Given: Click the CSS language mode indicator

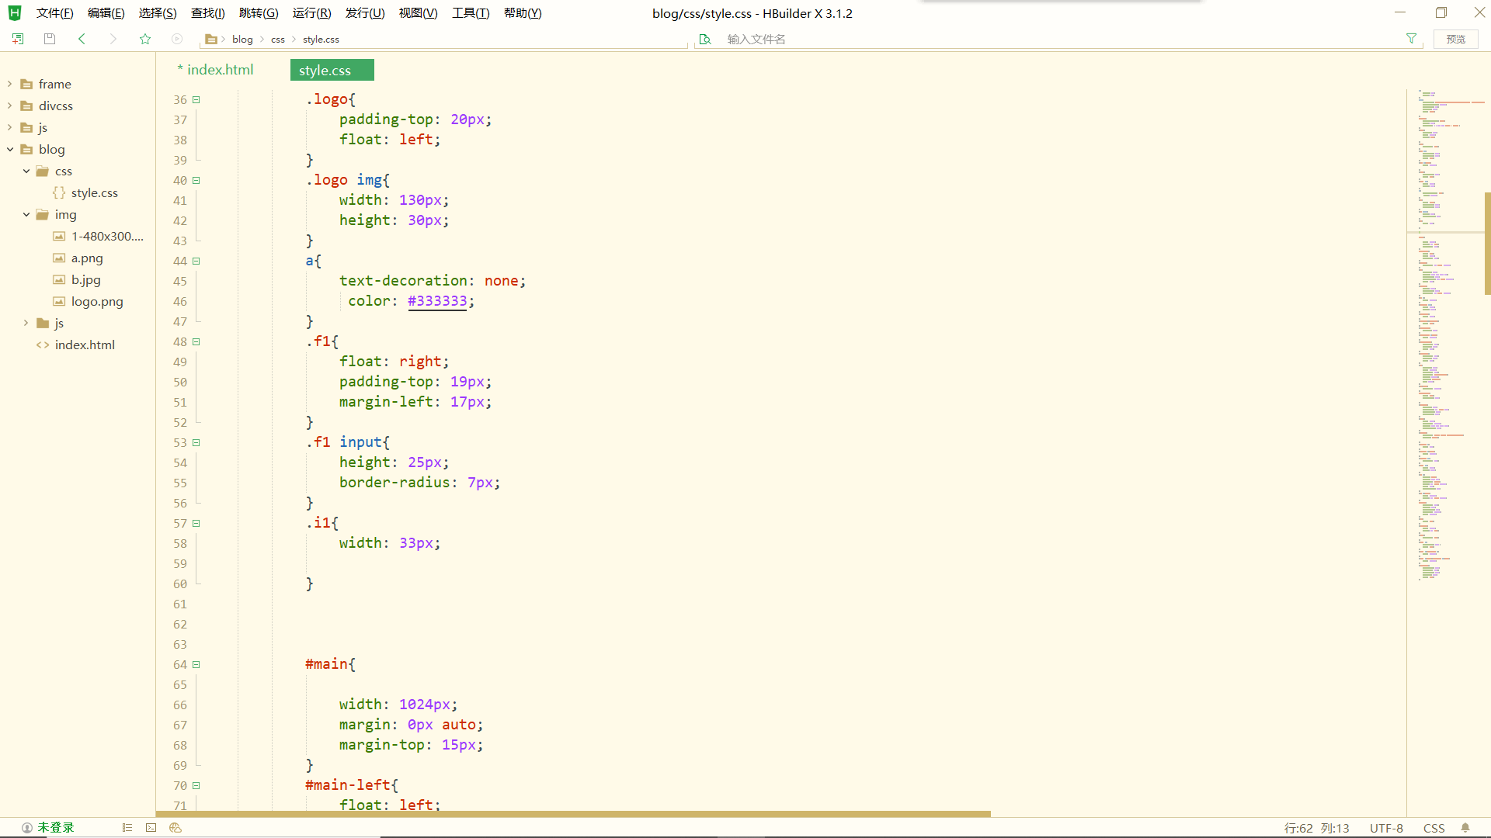Looking at the screenshot, I should [1434, 828].
